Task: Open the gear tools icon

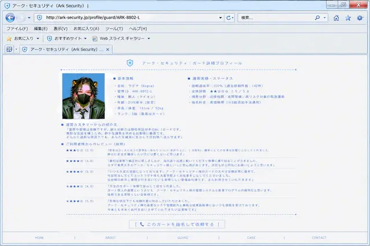Action: (x=360, y=18)
